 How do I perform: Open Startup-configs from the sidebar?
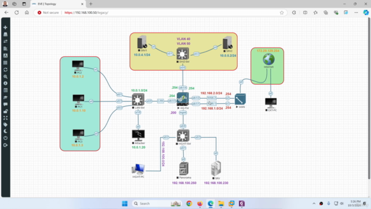click(5, 49)
